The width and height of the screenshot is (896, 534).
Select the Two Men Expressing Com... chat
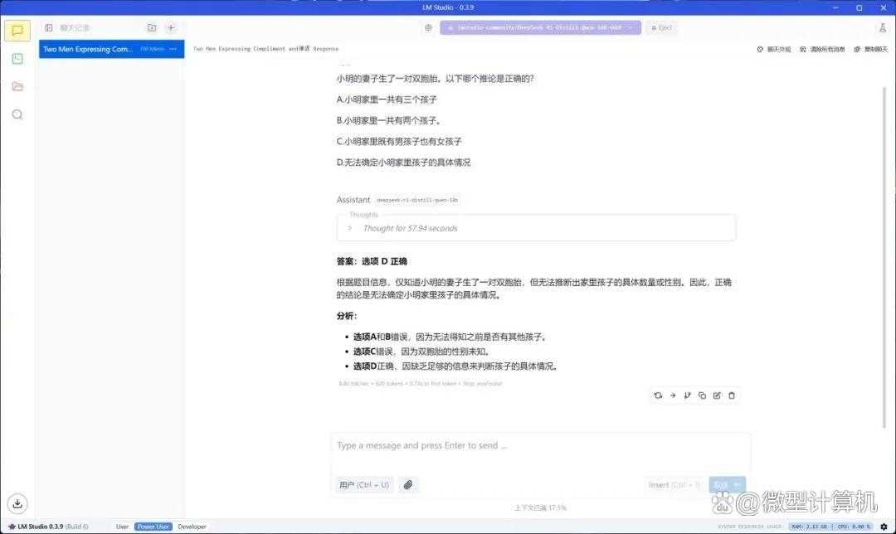[88, 49]
